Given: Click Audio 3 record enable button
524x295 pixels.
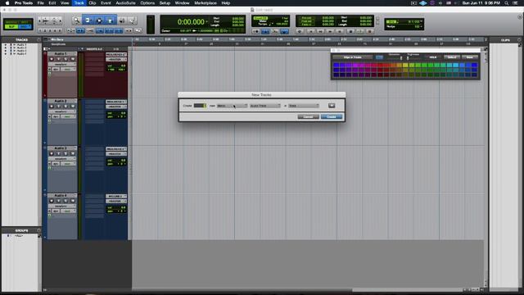Looking at the screenshot, I should tap(52, 153).
